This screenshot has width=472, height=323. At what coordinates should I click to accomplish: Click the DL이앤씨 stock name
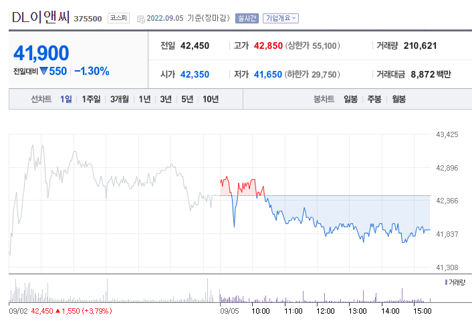41,17
